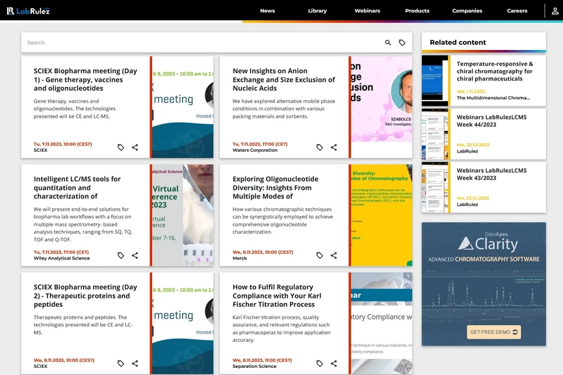Click the Wiley Virtual conference banner image

(x=183, y=215)
